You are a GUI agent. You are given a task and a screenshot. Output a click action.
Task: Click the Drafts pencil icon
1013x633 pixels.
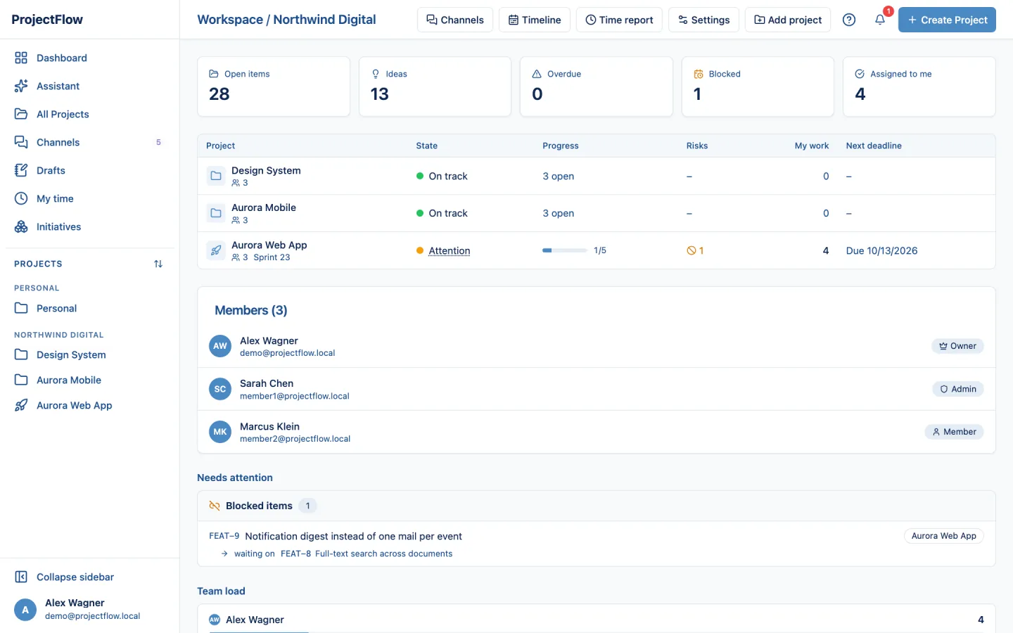pos(21,170)
